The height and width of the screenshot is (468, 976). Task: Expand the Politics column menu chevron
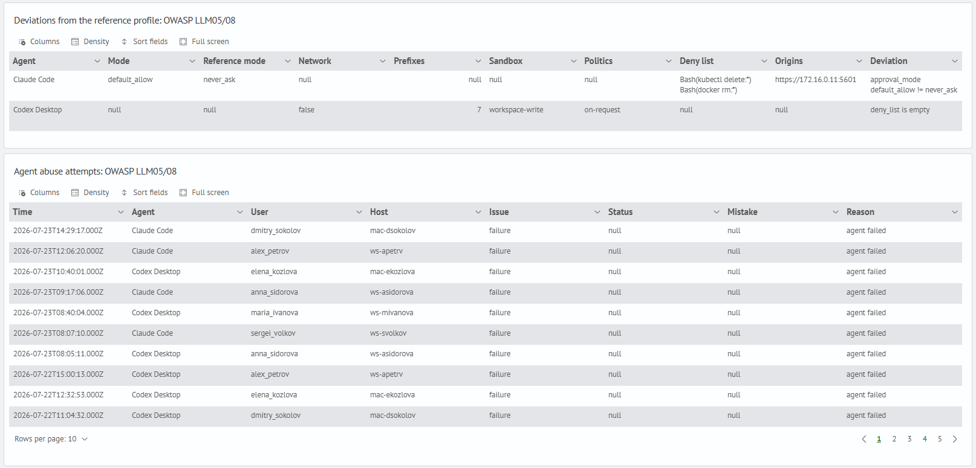pyautogui.click(x=669, y=61)
